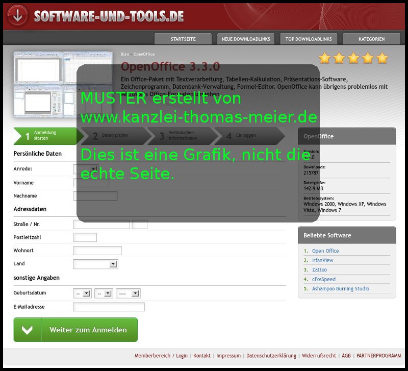
Task: Open the Widerrufsrecht footer link
Action: coord(319,355)
